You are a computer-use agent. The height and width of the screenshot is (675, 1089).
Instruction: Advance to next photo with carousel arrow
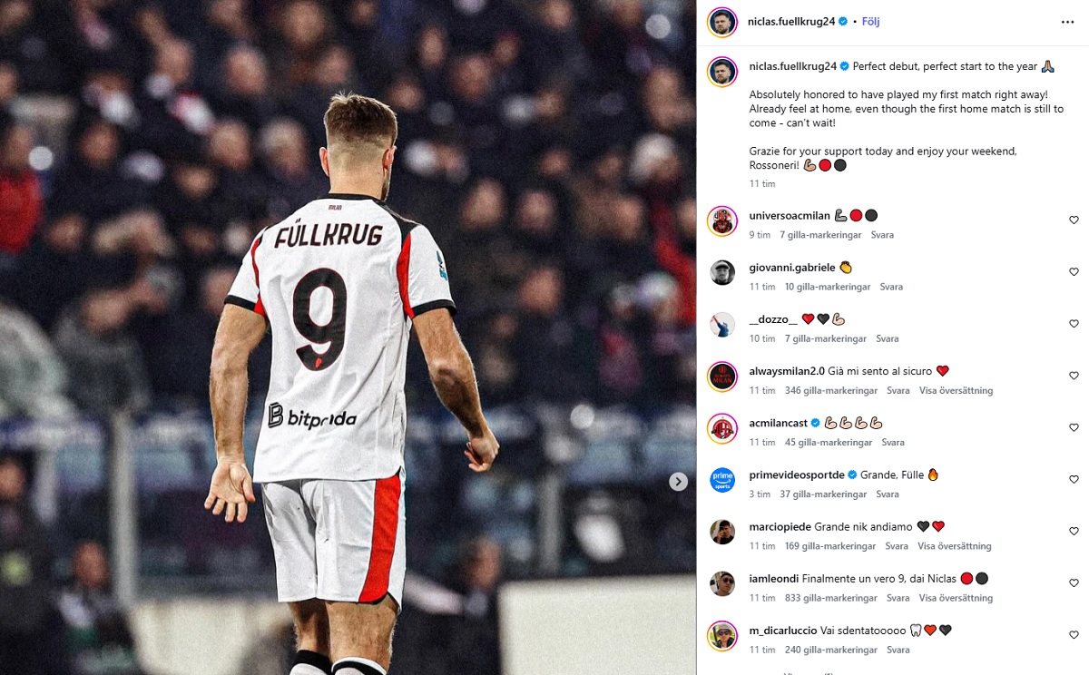[x=678, y=482]
